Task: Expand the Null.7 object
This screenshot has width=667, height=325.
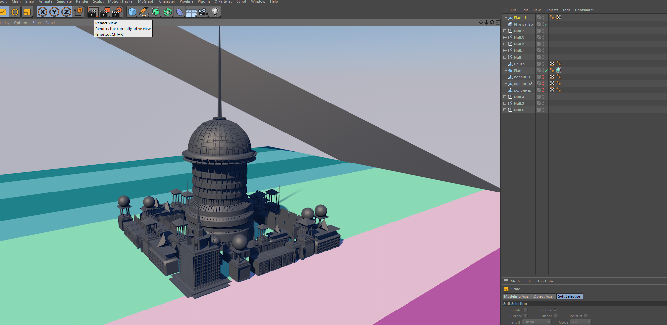Action: [505, 31]
